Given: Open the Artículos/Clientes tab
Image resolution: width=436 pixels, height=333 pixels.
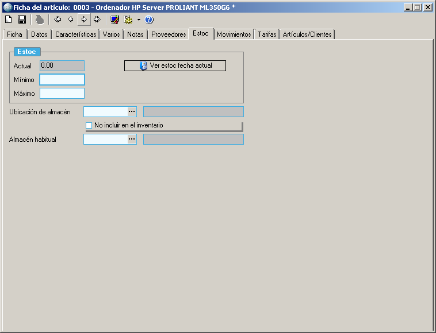Looking at the screenshot, I should pyautogui.click(x=307, y=34).
